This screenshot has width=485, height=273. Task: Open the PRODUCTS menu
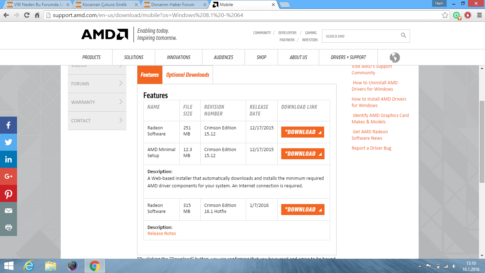(x=92, y=57)
